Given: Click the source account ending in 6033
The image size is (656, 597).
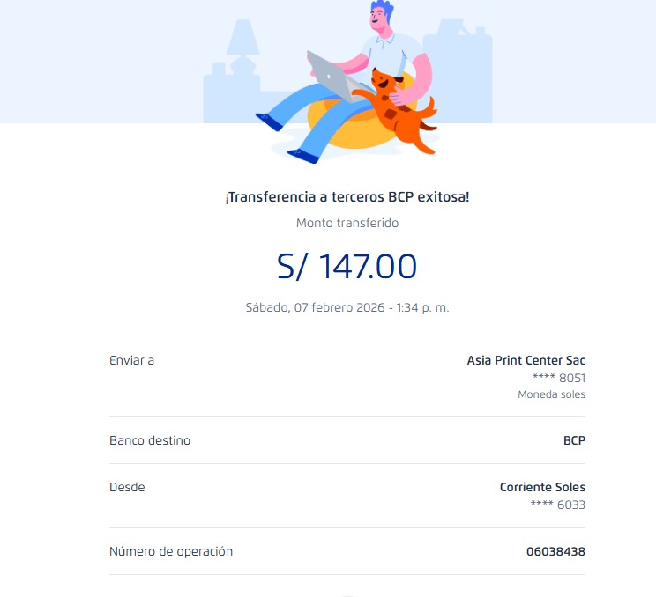Looking at the screenshot, I should (559, 505).
